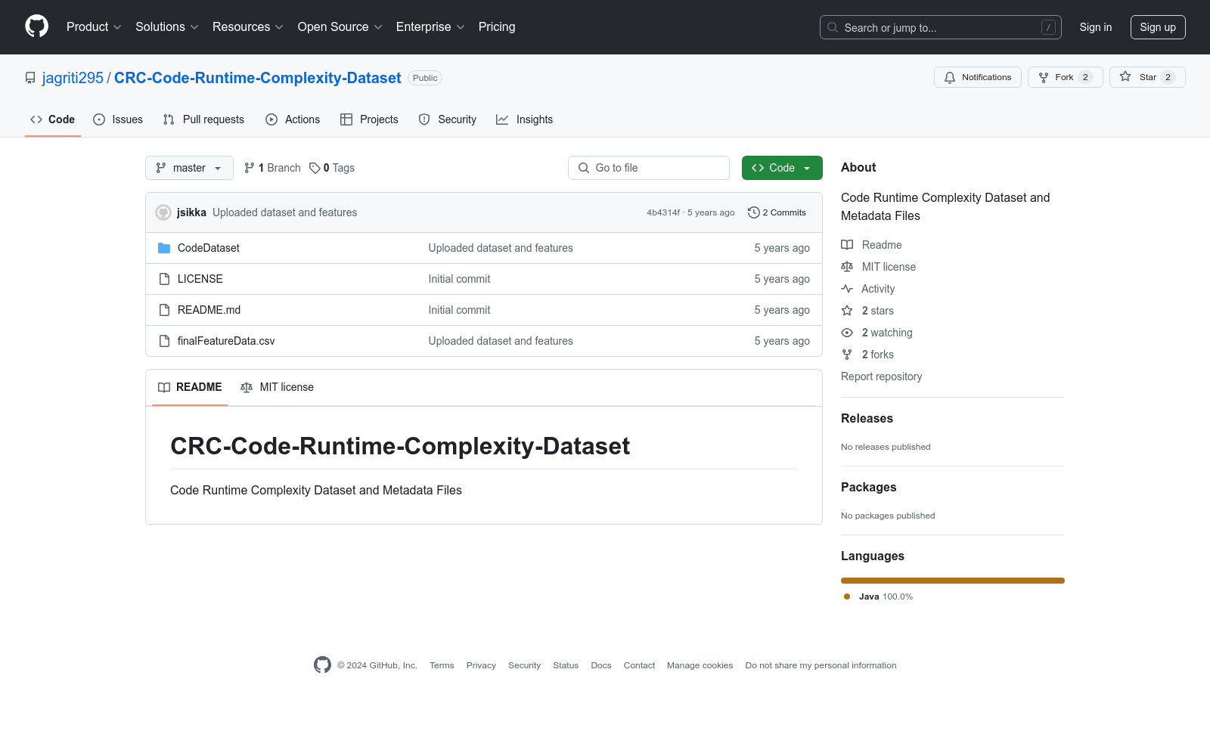Click the Go to file input
The height and width of the screenshot is (756, 1210).
click(x=649, y=168)
